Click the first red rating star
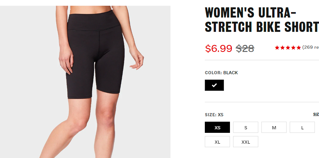Image resolution: width=319 pixels, height=158 pixels. 277,48
